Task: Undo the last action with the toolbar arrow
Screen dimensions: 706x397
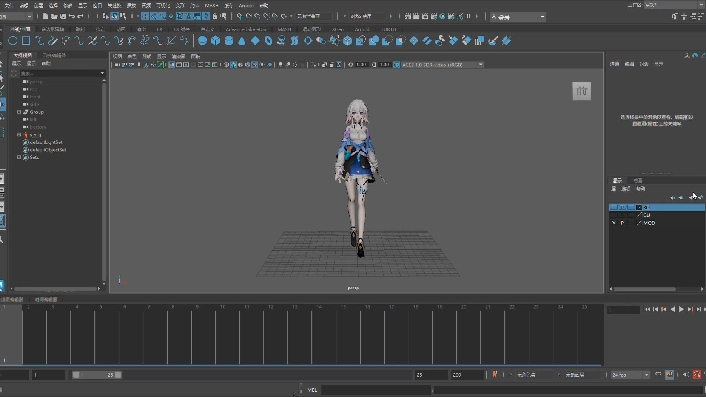Action: (x=72, y=17)
